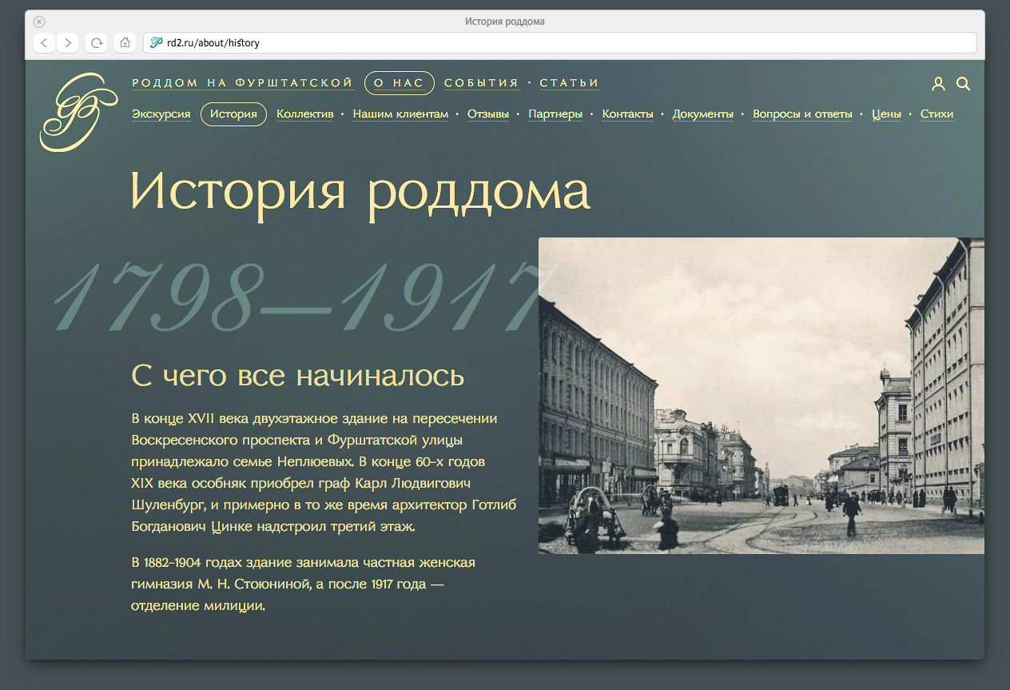
Task: Open the «Вопросы и ответы» link
Action: [x=802, y=114]
